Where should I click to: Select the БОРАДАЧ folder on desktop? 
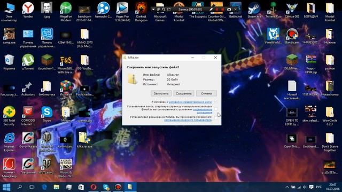point(311,10)
